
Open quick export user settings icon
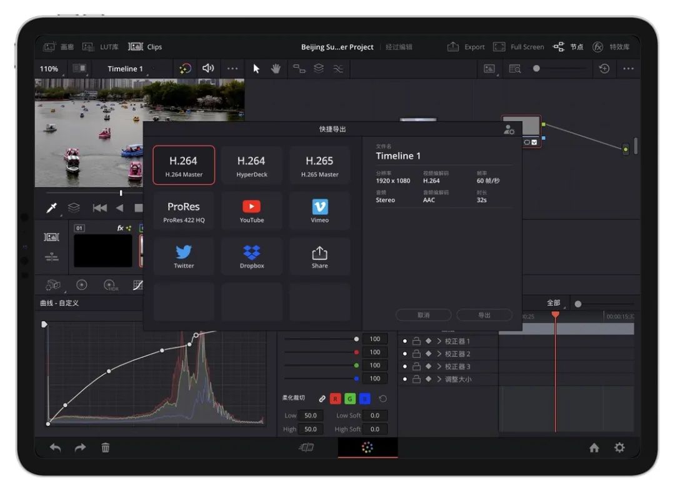click(x=509, y=129)
